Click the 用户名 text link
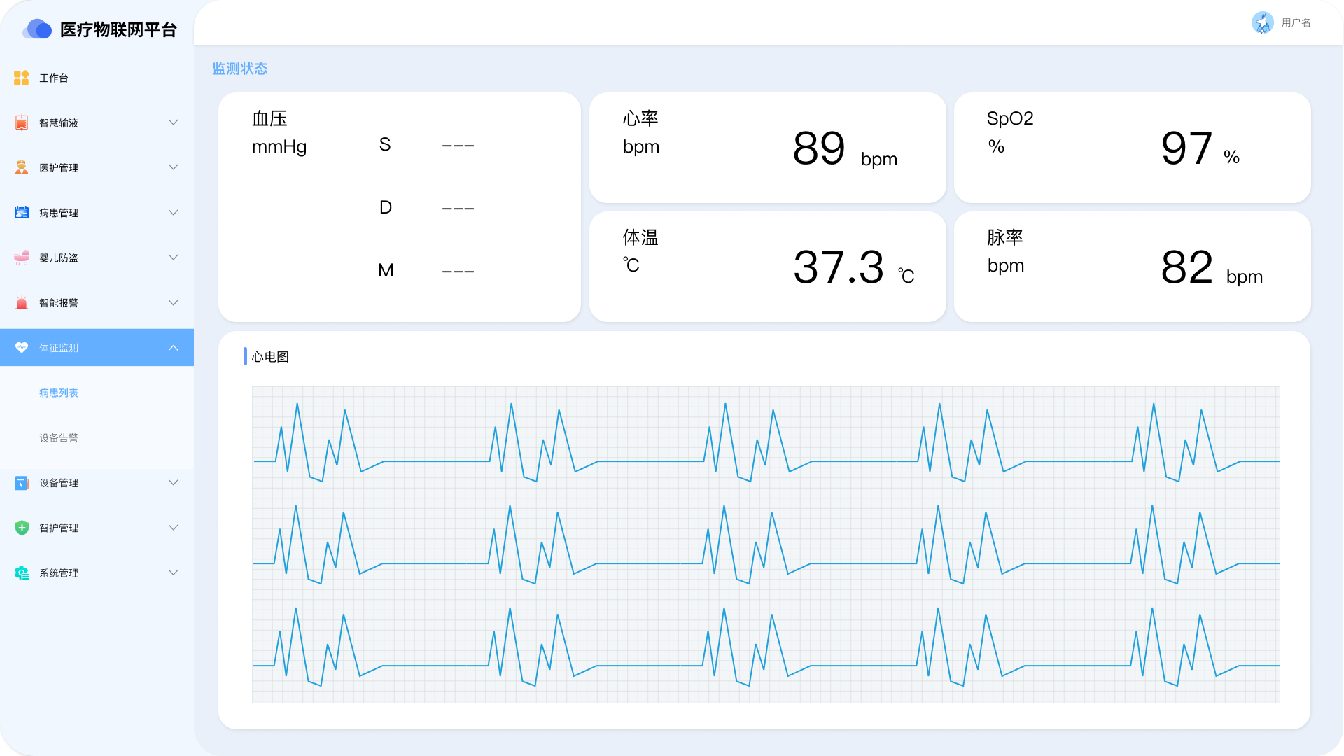 point(1296,22)
